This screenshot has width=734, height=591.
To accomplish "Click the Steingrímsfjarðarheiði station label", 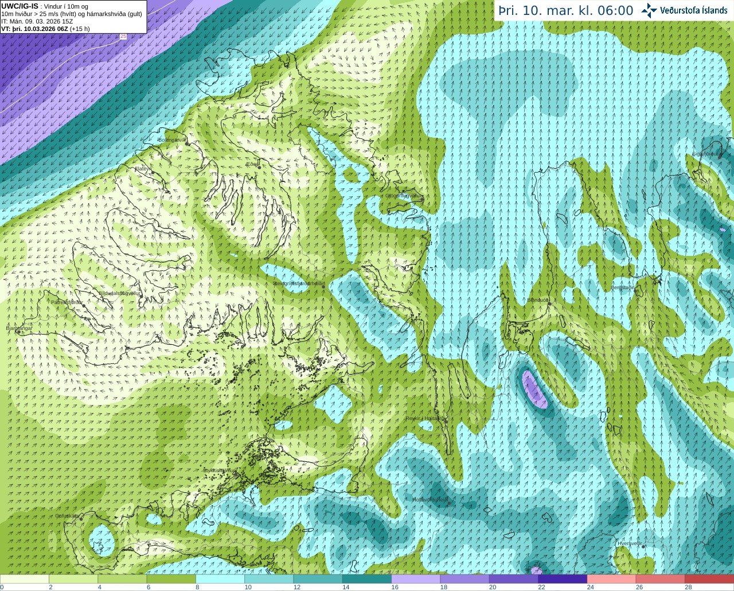I will [299, 283].
